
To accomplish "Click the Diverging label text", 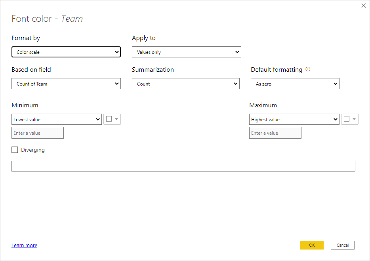I will tap(33, 150).
